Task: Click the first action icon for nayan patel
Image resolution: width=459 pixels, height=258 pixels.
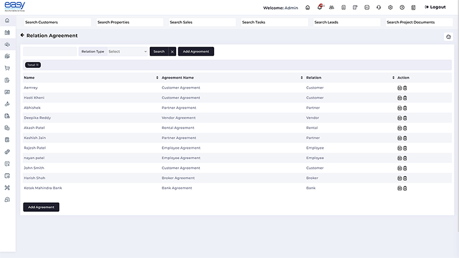Action: click(x=399, y=158)
